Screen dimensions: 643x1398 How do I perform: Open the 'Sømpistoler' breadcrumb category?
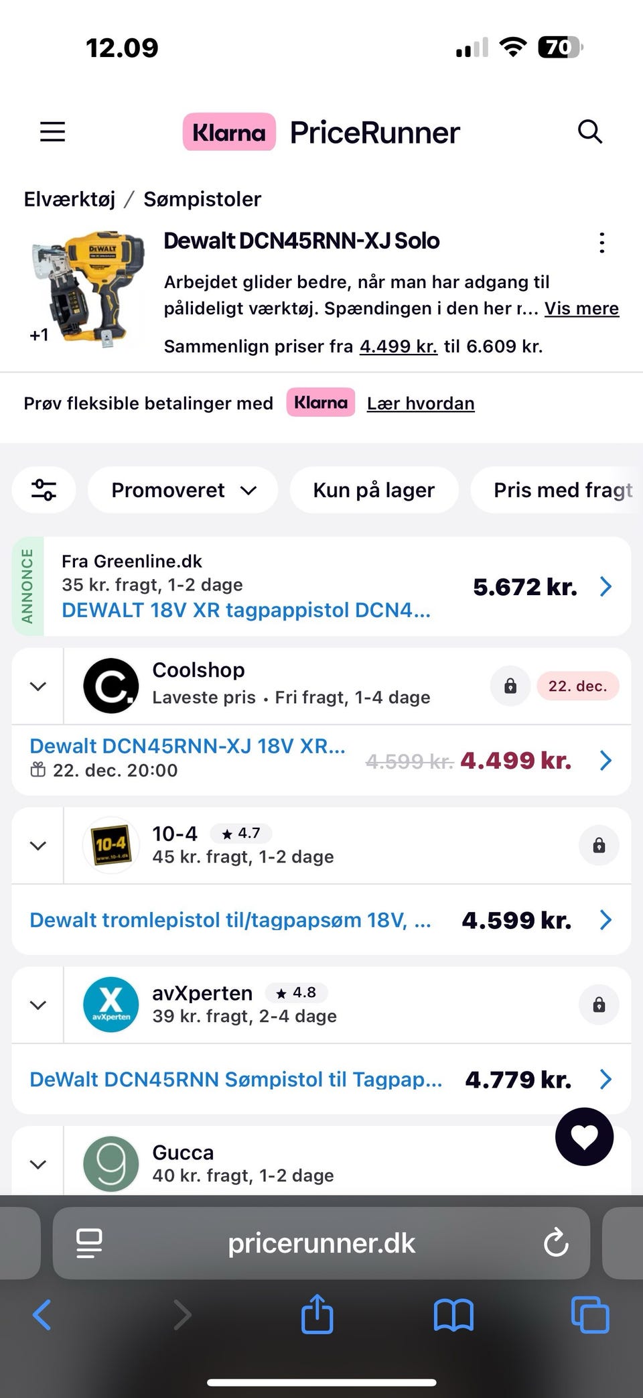tap(202, 199)
